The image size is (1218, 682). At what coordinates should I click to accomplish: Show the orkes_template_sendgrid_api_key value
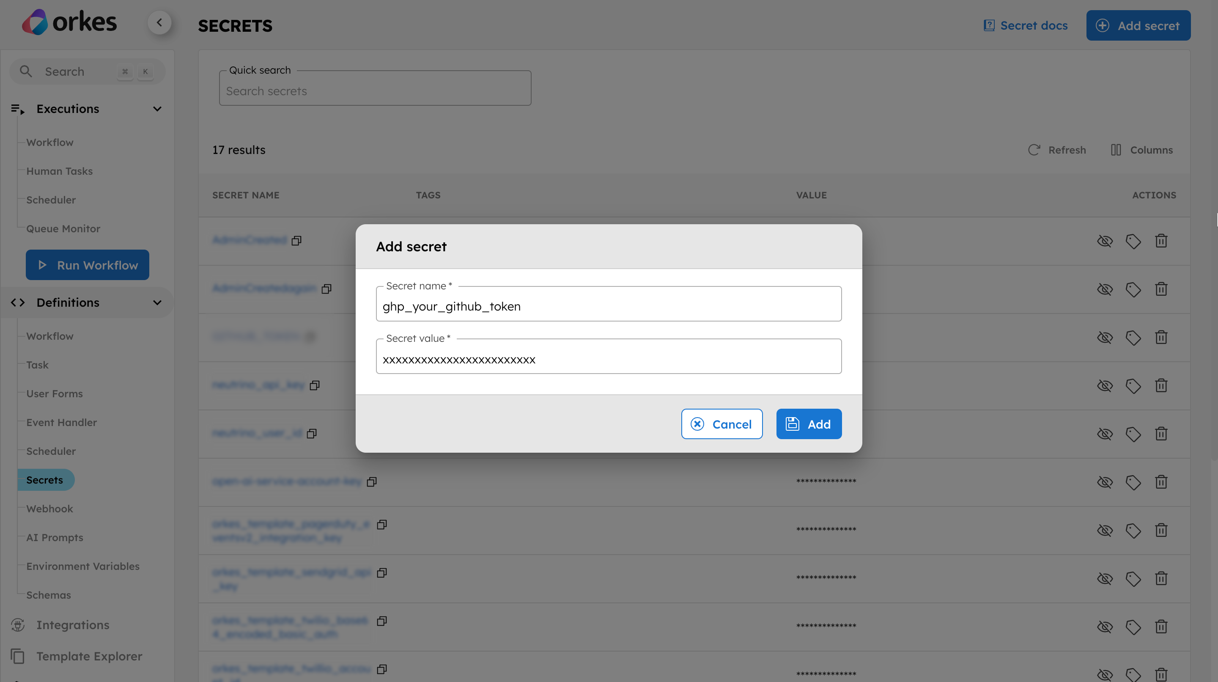pyautogui.click(x=1105, y=578)
